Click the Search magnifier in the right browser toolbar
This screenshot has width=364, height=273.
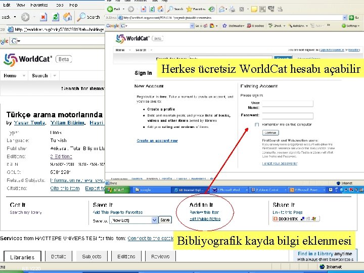point(170,9)
